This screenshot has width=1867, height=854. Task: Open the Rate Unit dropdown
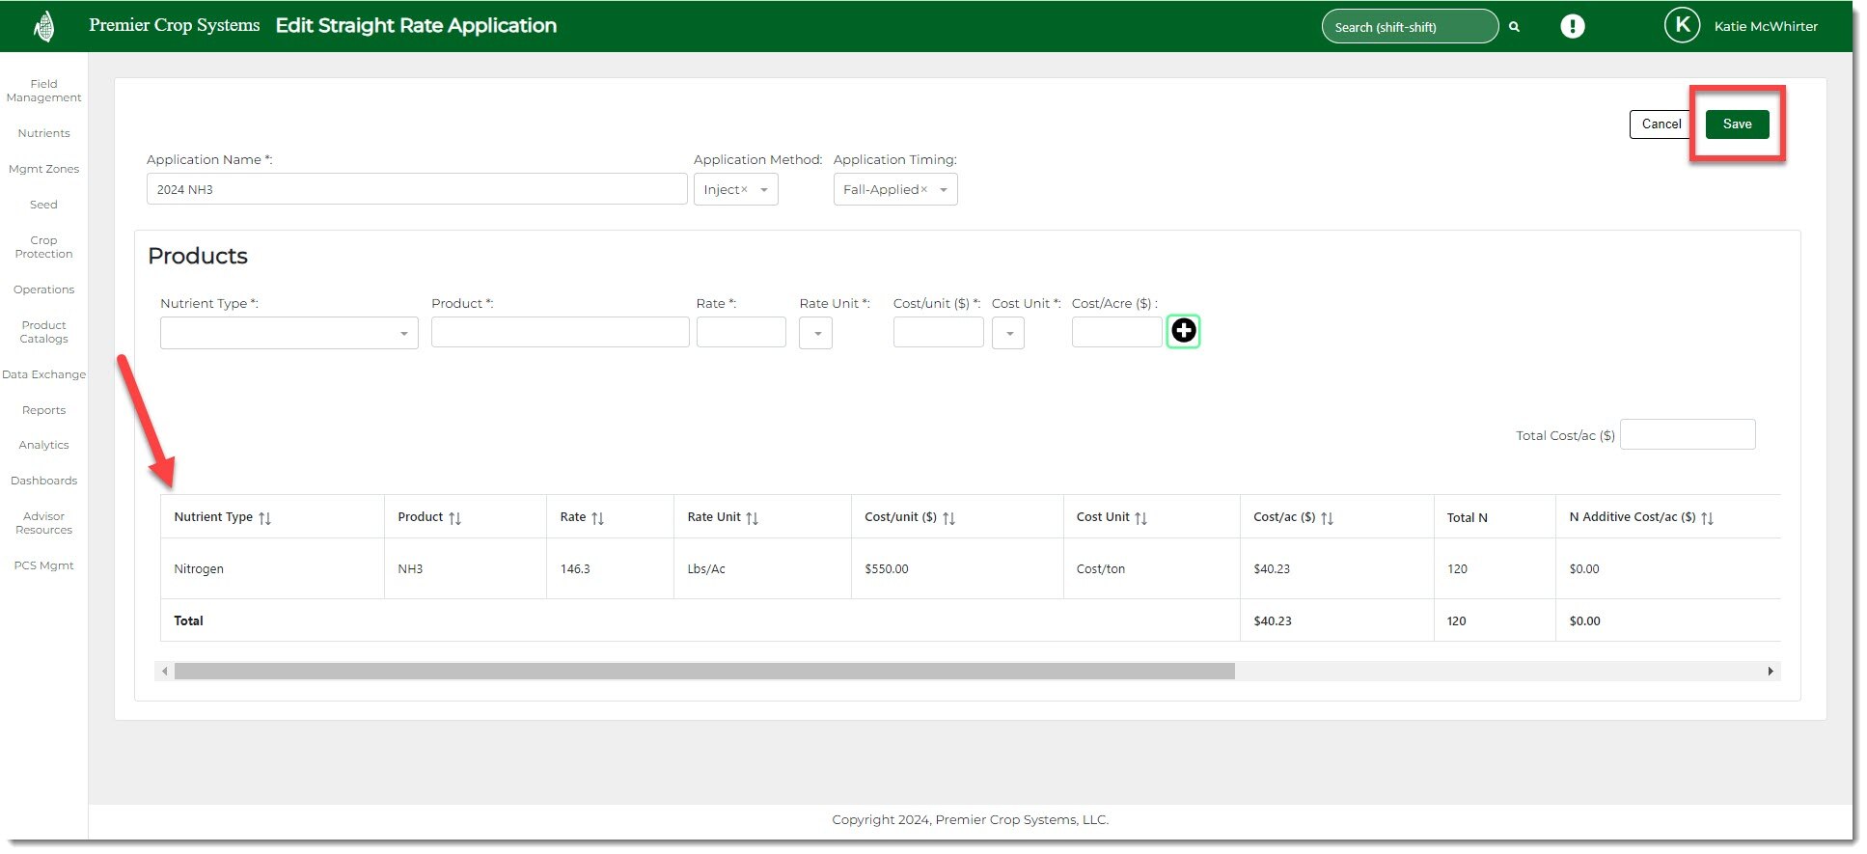[x=816, y=334]
